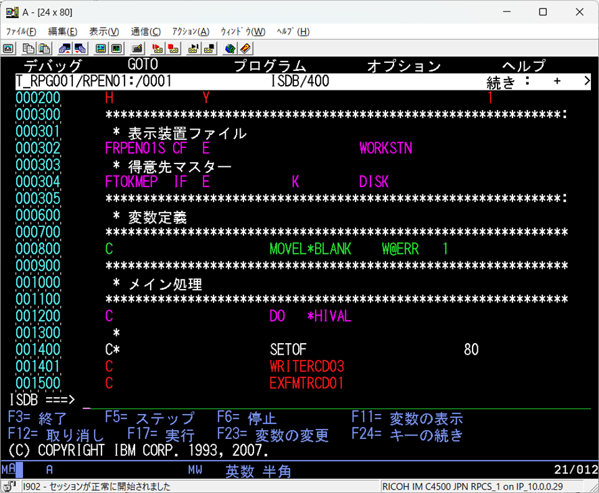Viewport: 599px width, 493px height.
Task: Click source line number 000800
Action: coord(38,249)
